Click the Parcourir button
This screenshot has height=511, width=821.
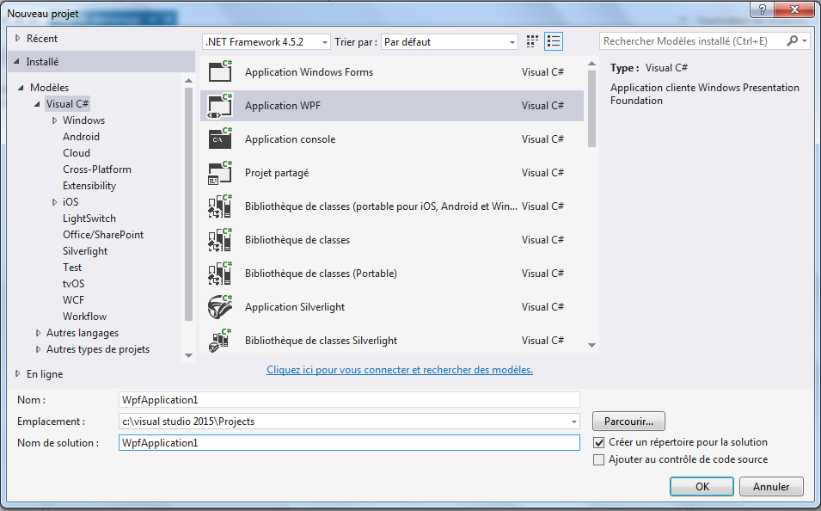(x=628, y=421)
